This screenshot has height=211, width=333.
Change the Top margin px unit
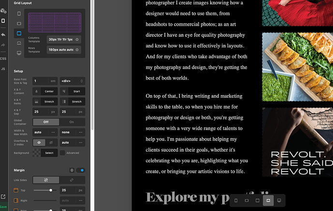pos(81,190)
